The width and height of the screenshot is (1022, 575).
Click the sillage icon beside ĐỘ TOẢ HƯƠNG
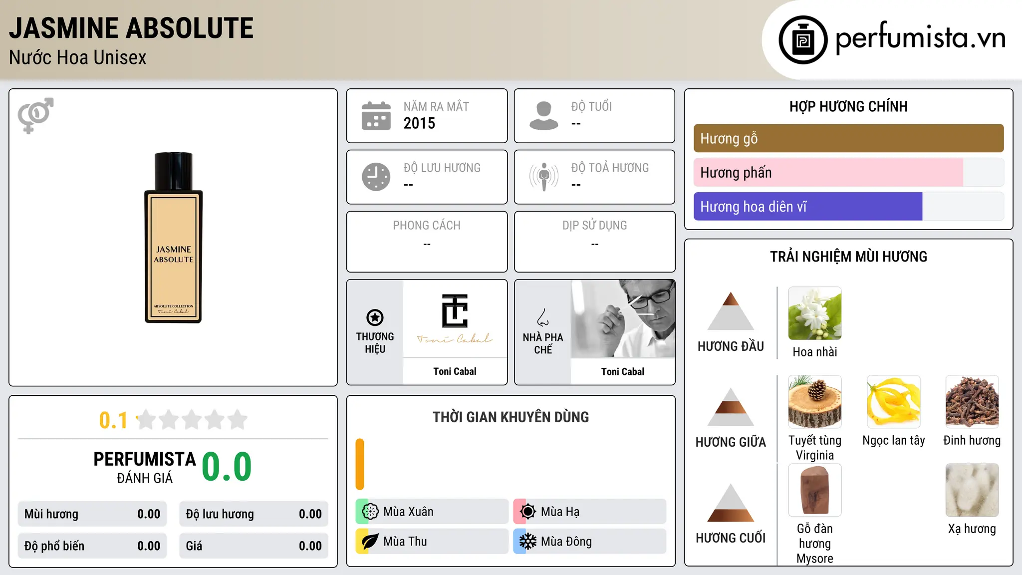pos(543,177)
